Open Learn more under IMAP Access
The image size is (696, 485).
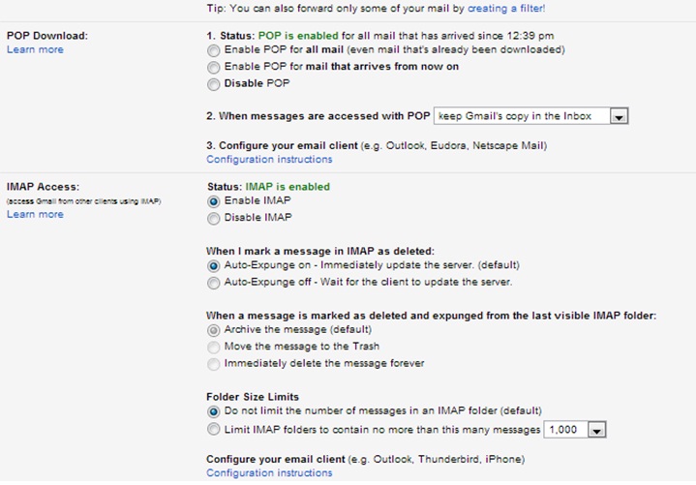click(x=35, y=214)
